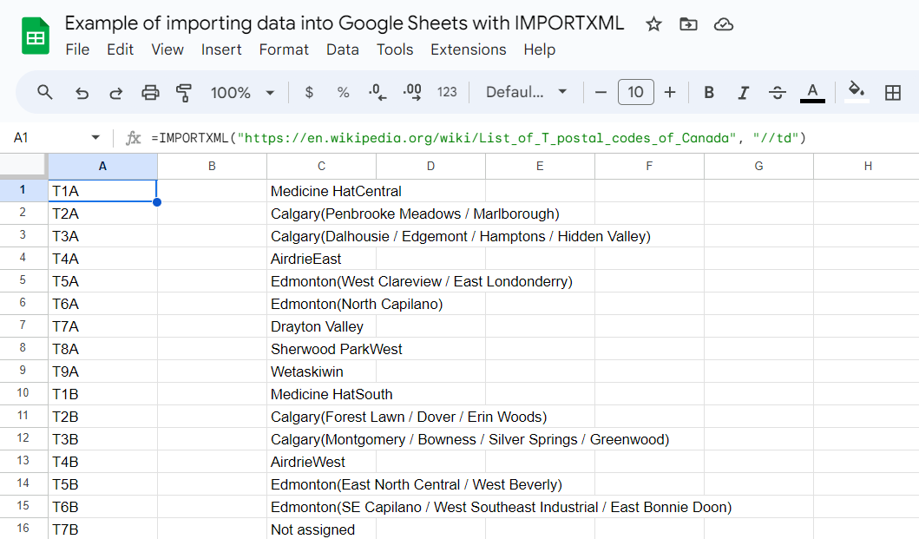Open the Extensions menu
Viewport: 919px width, 539px height.
[x=469, y=49]
